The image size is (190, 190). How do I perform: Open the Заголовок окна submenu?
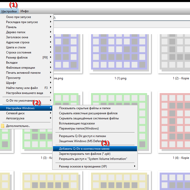[x=26, y=37]
